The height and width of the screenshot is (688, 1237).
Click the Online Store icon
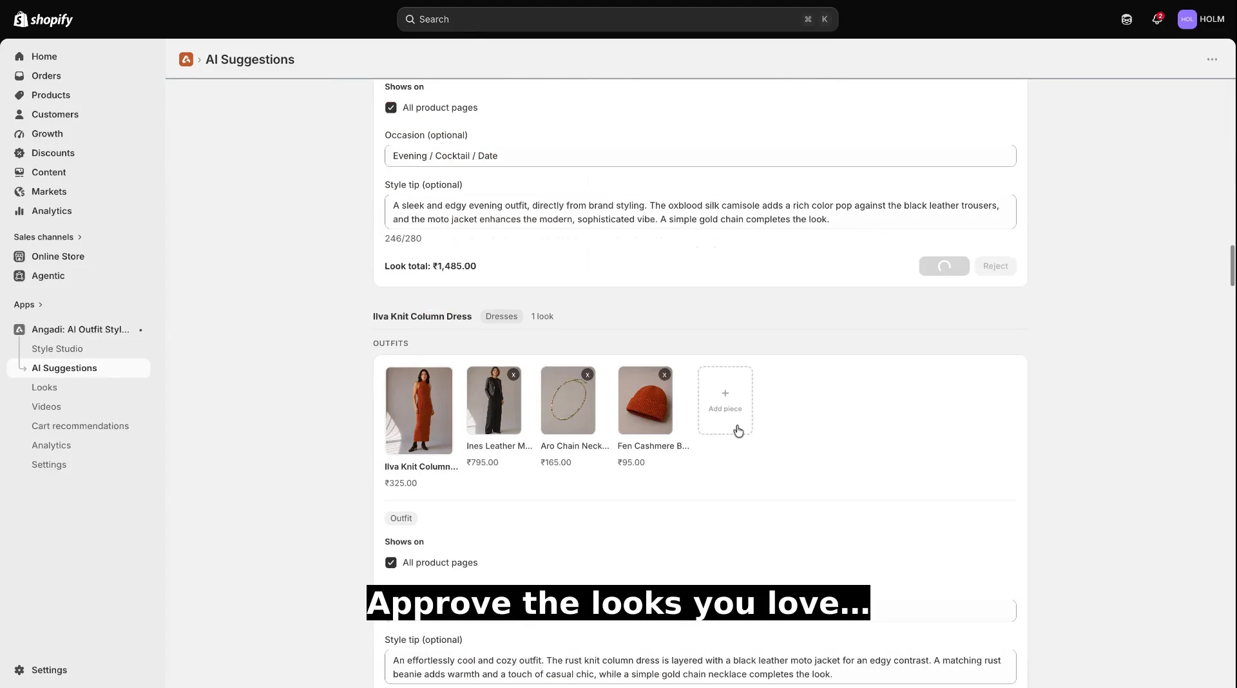coord(19,256)
